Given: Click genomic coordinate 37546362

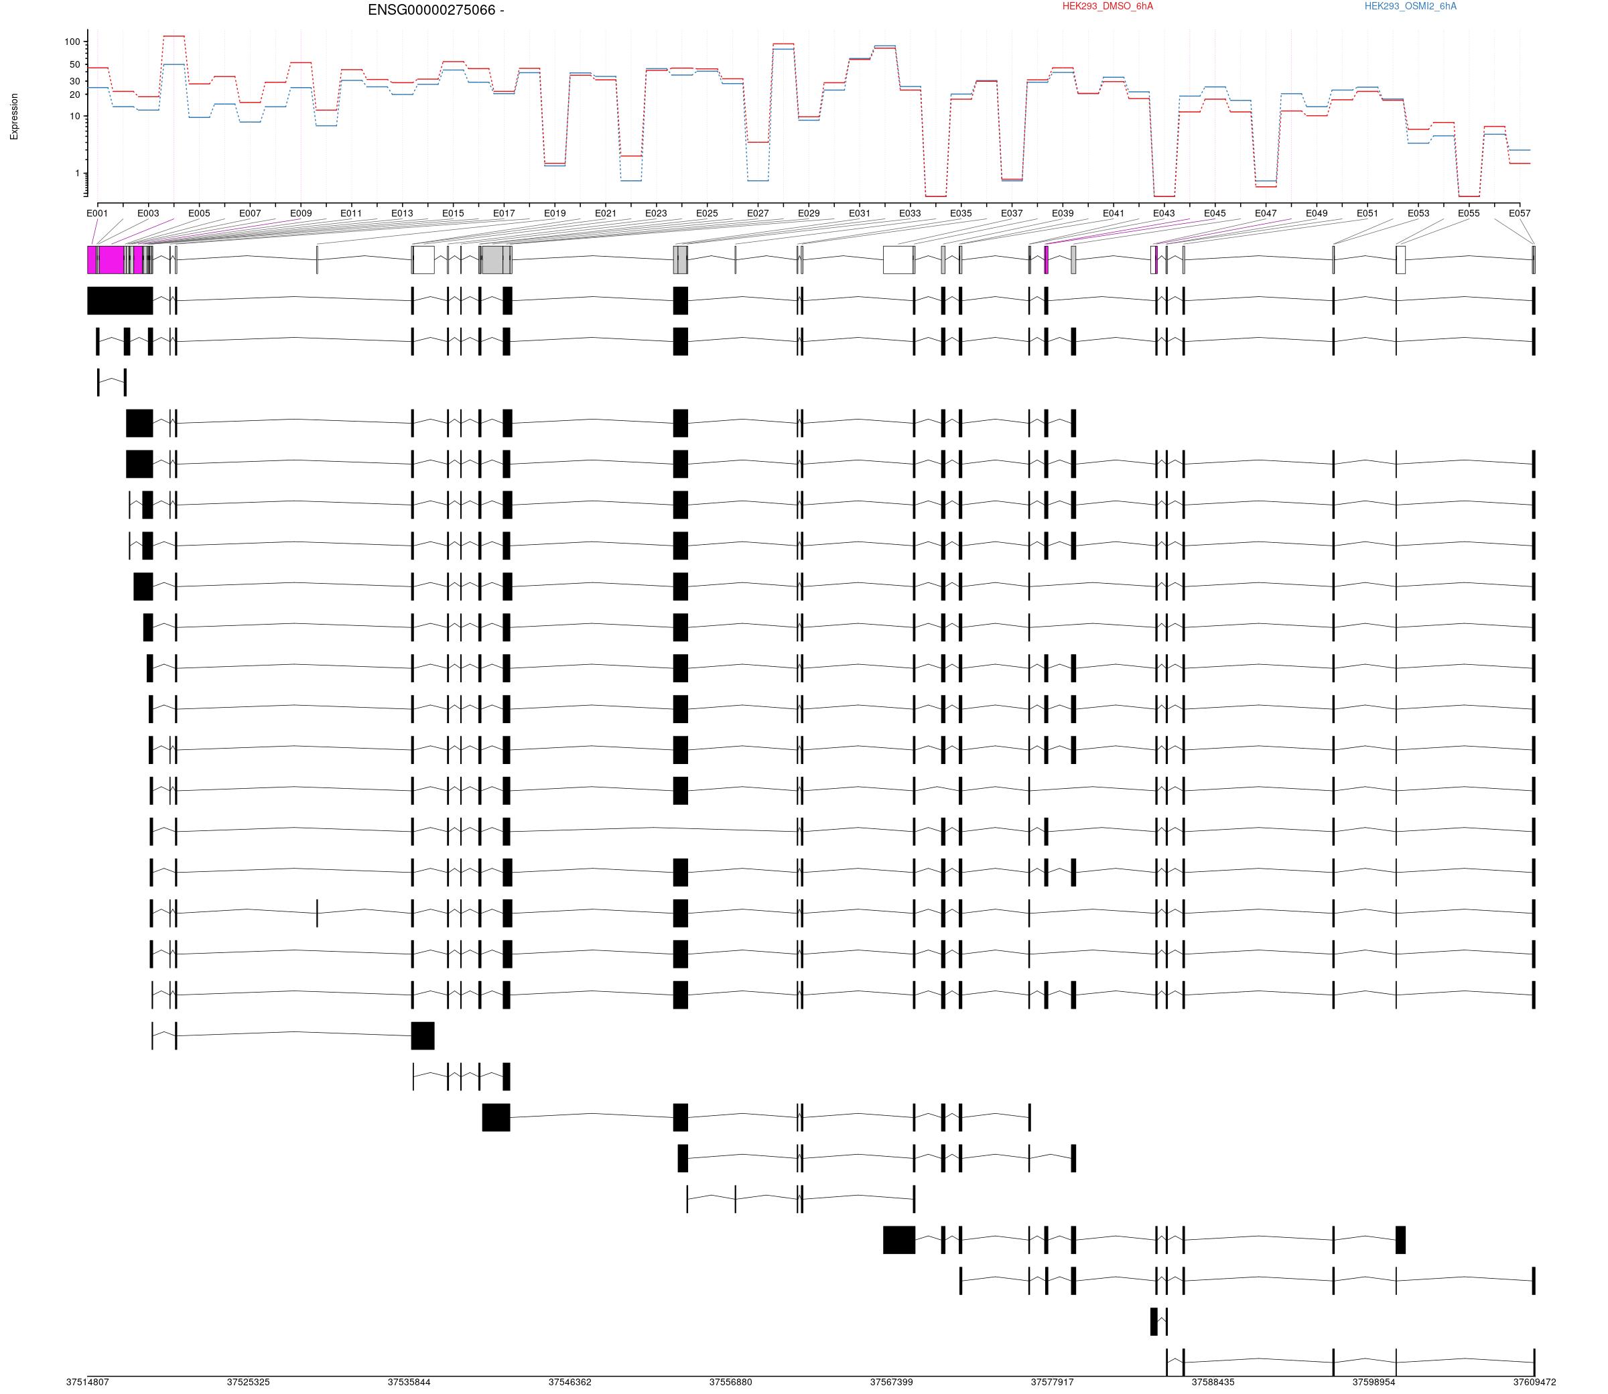Looking at the screenshot, I should click(x=570, y=1383).
